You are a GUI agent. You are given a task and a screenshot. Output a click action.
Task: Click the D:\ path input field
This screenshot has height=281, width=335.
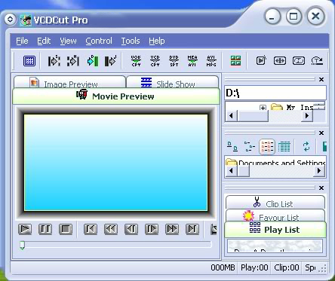275,93
